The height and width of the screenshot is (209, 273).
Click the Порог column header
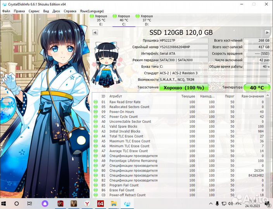(x=230, y=96)
